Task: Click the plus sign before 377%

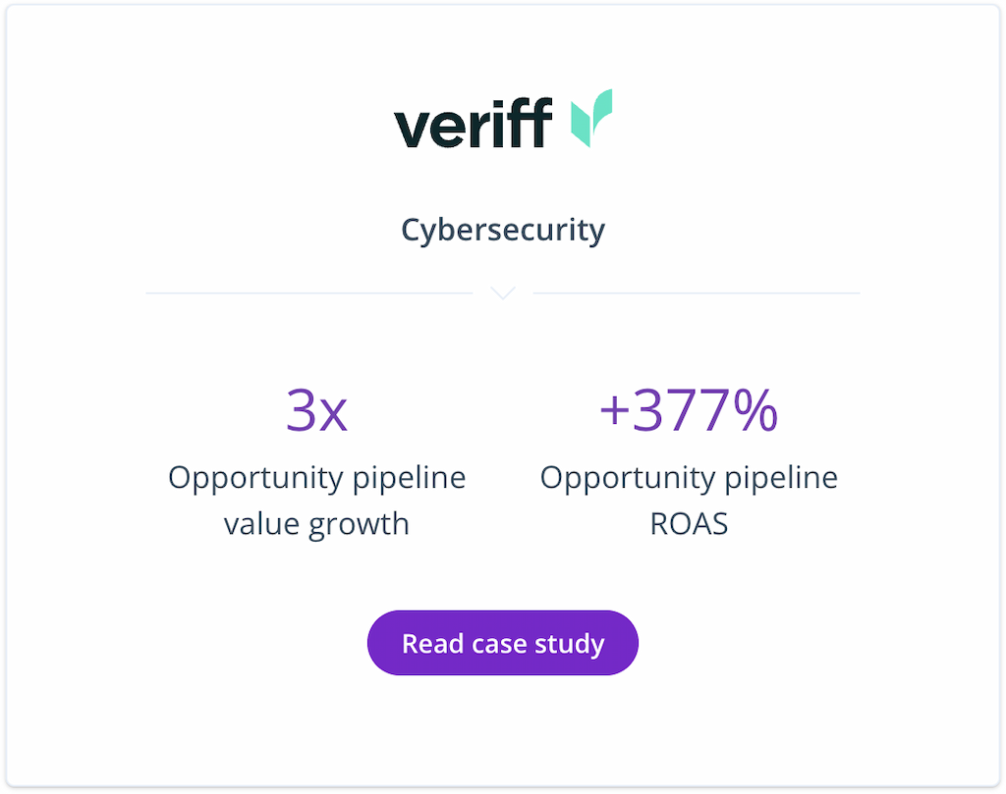Action: click(614, 411)
